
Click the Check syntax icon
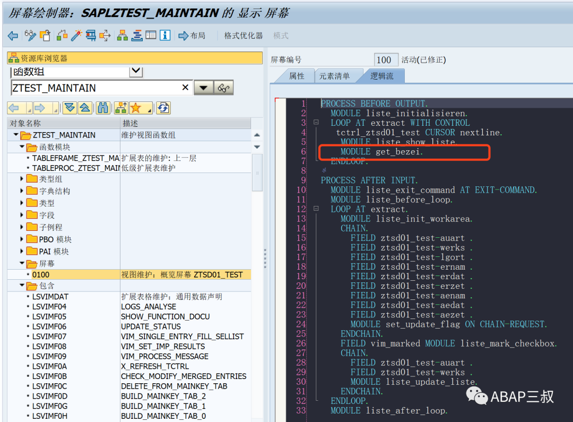coord(62,36)
